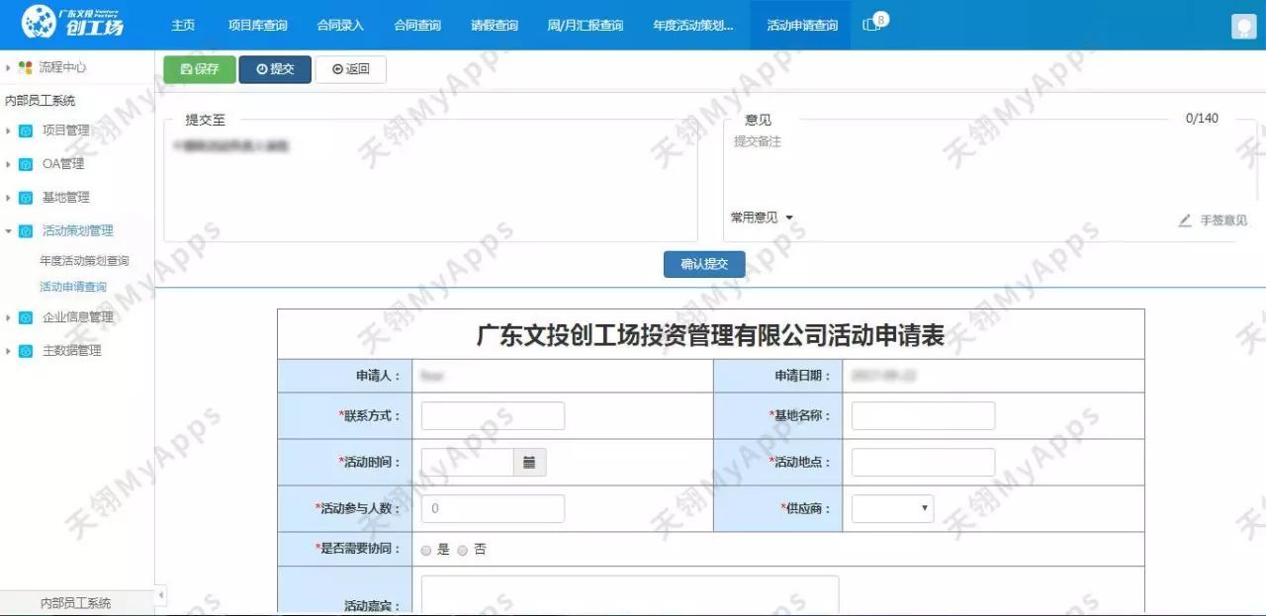This screenshot has height=616, width=1266.
Task: Collapse the 活动策划管理 tree node
Action: [x=8, y=231]
